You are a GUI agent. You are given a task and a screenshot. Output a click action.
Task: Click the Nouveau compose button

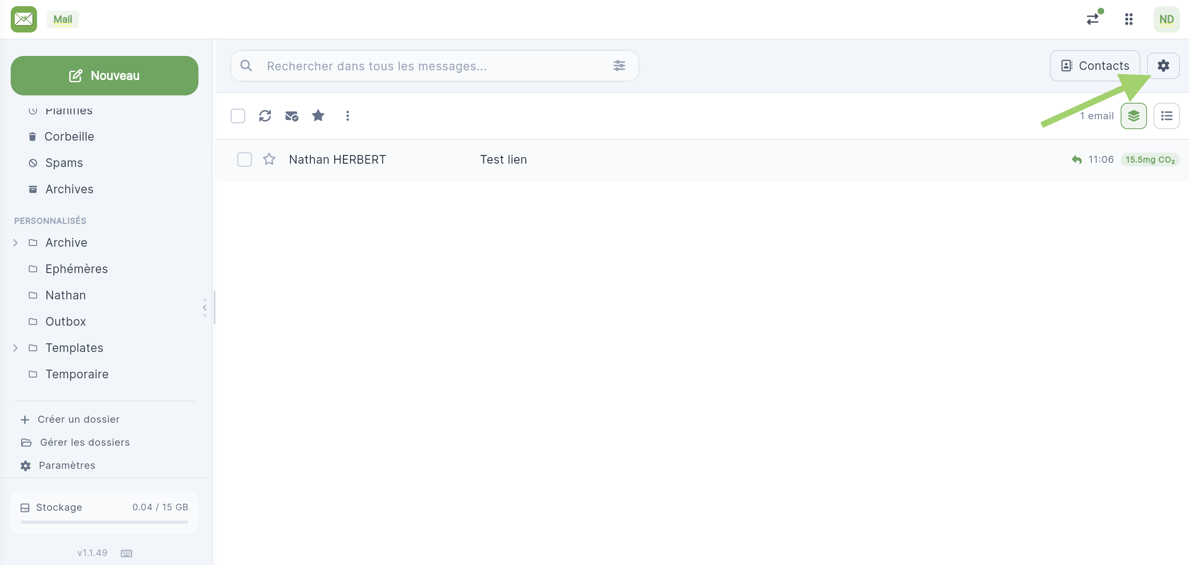(x=104, y=76)
